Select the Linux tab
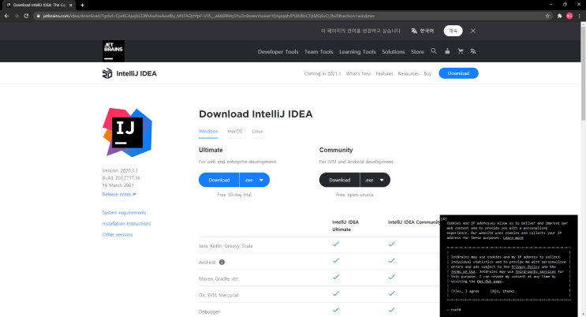Screen dimensions: 586x317 257,131
